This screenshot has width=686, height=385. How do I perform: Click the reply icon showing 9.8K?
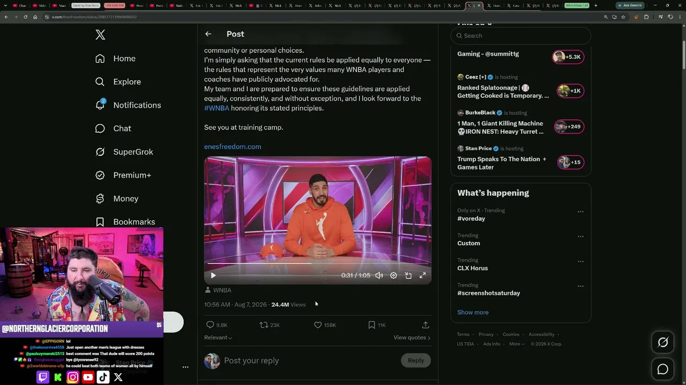210,325
